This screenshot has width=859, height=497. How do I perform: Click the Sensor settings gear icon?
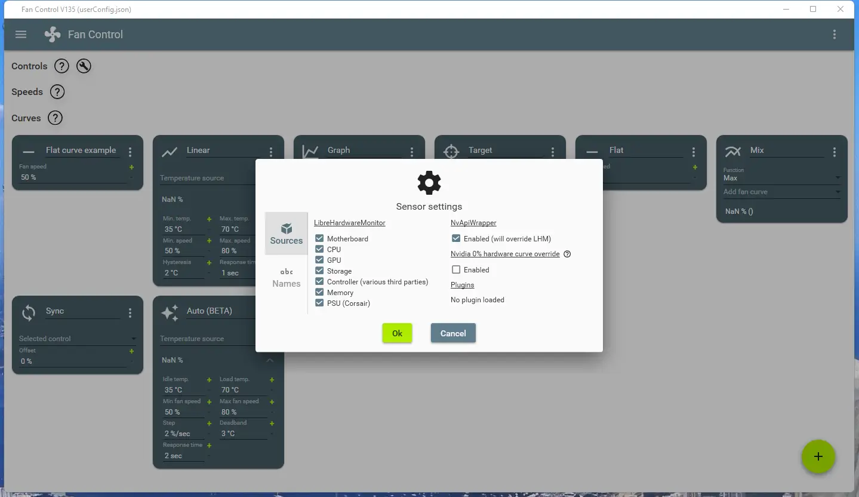click(x=429, y=183)
